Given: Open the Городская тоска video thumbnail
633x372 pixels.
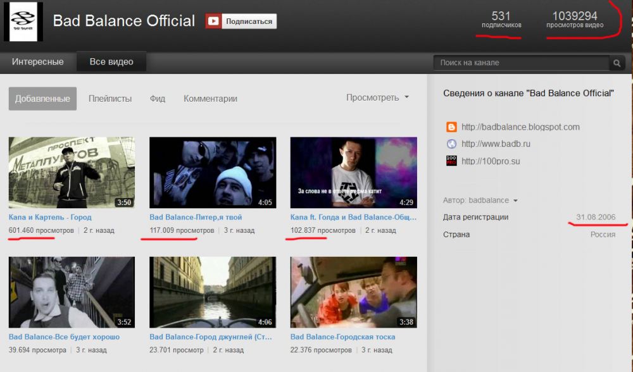Looking at the screenshot, I should tap(354, 292).
